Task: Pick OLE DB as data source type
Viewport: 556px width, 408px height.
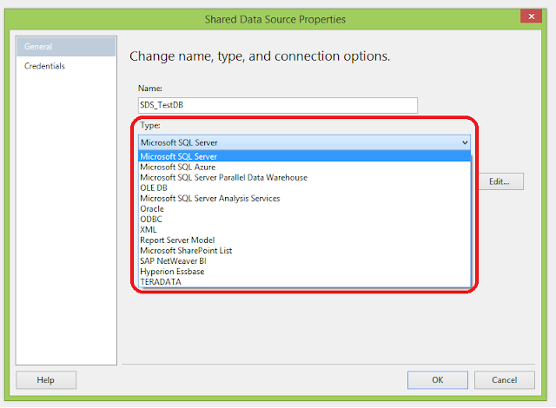Action: (x=304, y=188)
